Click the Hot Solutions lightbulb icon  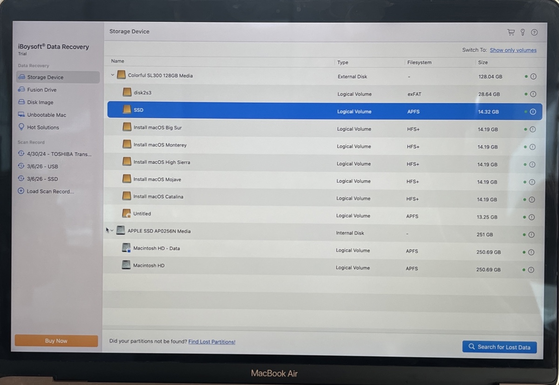click(22, 127)
